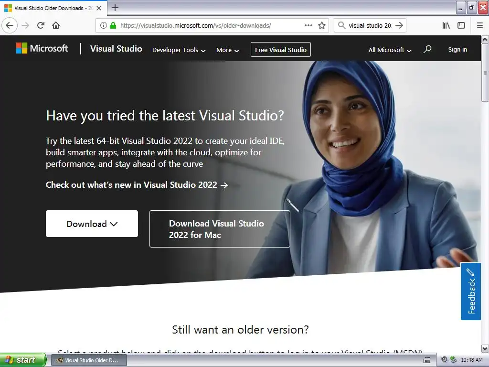Open Check out what's new in Visual Studio 2022
Viewport: 489px width, 367px height.
tap(137, 185)
